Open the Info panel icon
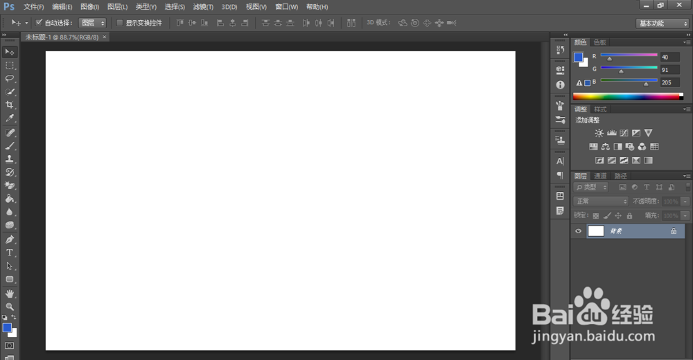Viewport: 693px width, 360px height. pyautogui.click(x=560, y=84)
